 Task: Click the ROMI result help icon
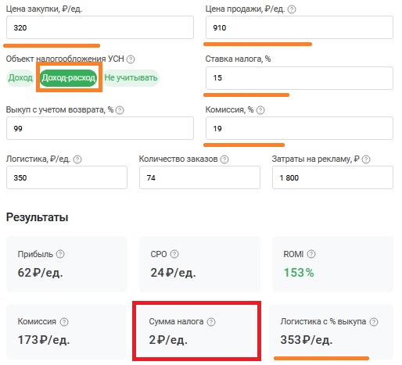pos(311,254)
